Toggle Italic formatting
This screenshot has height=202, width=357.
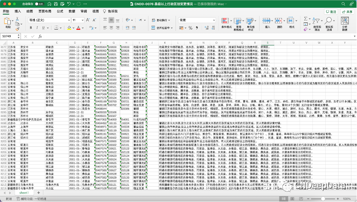(37, 28)
